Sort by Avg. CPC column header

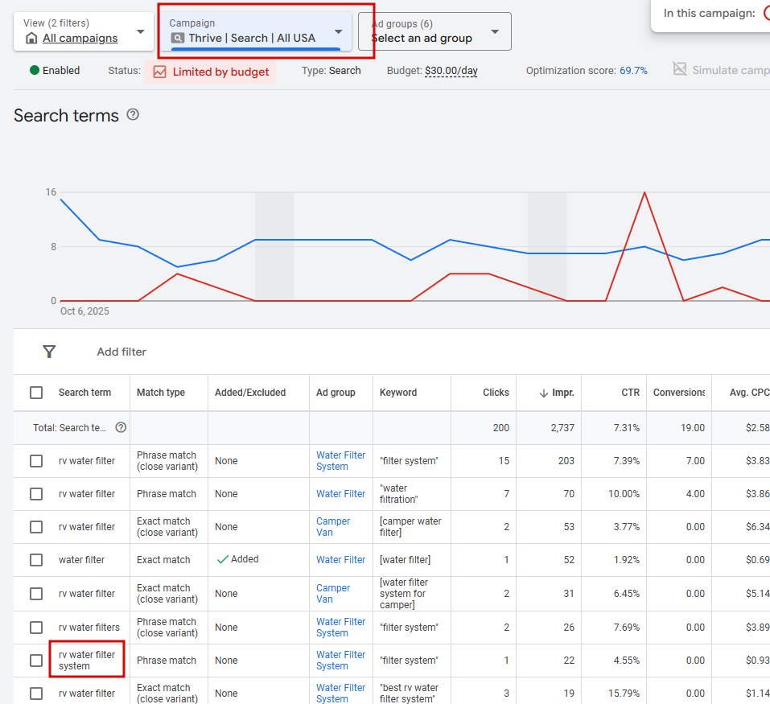click(x=749, y=393)
